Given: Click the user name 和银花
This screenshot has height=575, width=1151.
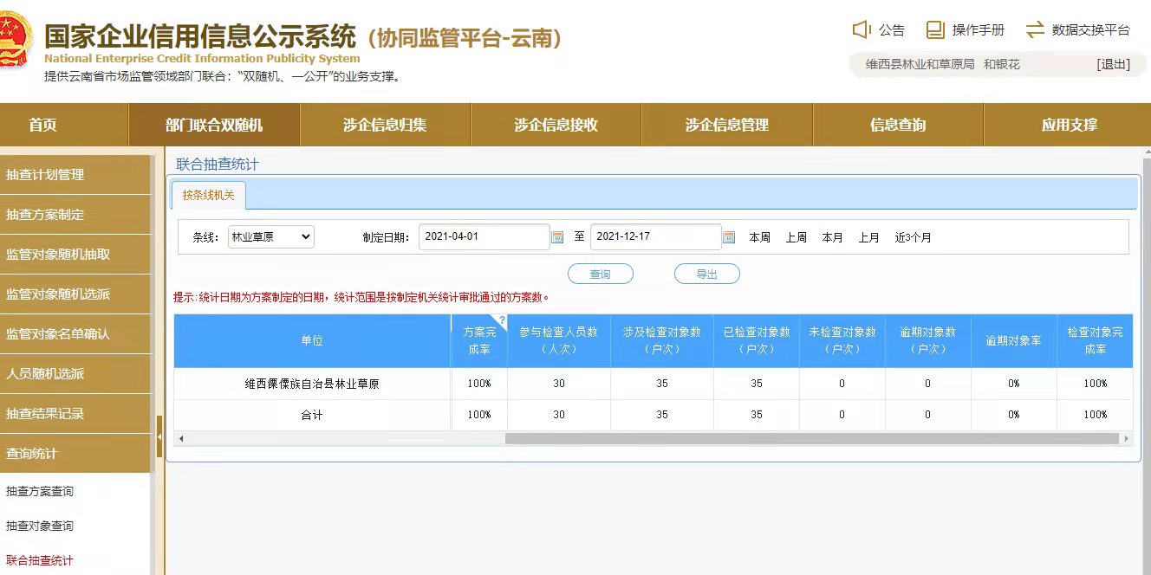Looking at the screenshot, I should coord(1002,64).
